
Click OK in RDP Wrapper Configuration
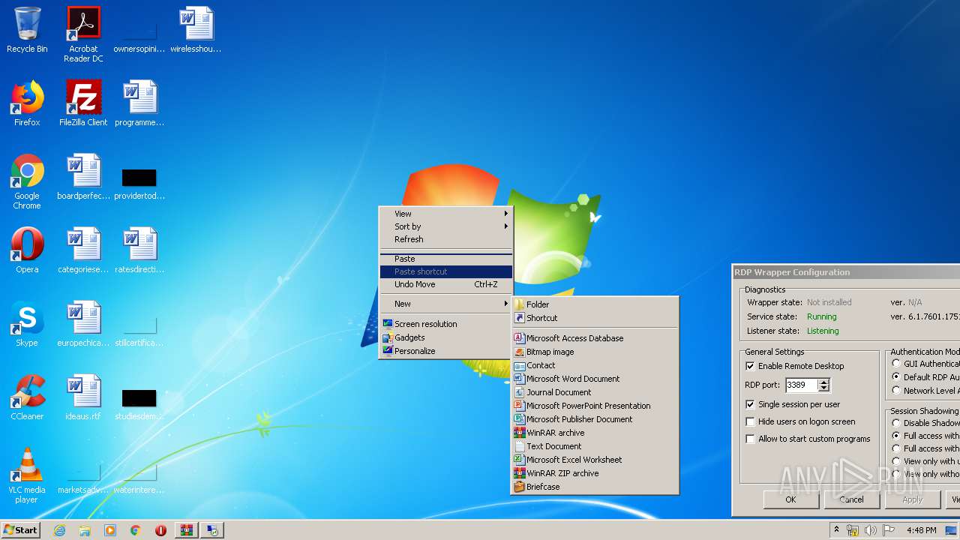click(x=790, y=499)
